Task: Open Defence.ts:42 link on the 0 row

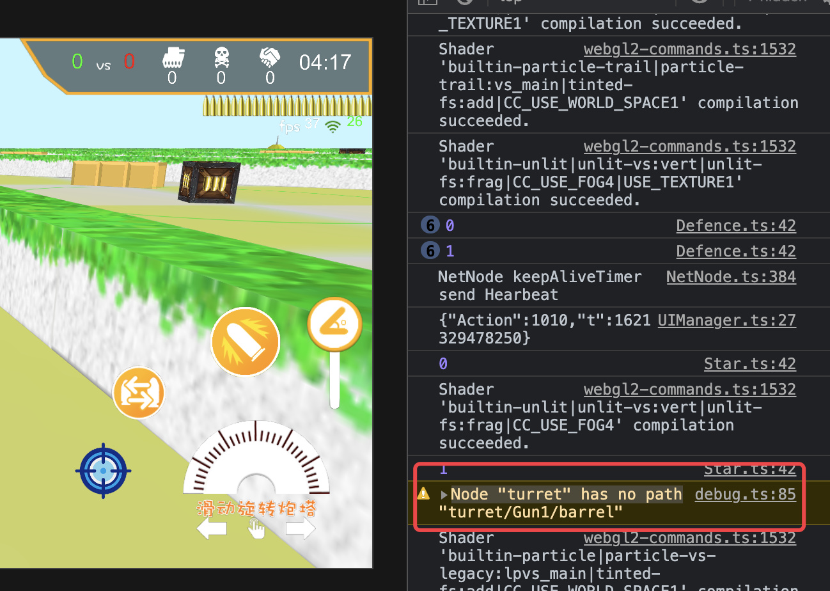Action: (x=736, y=225)
